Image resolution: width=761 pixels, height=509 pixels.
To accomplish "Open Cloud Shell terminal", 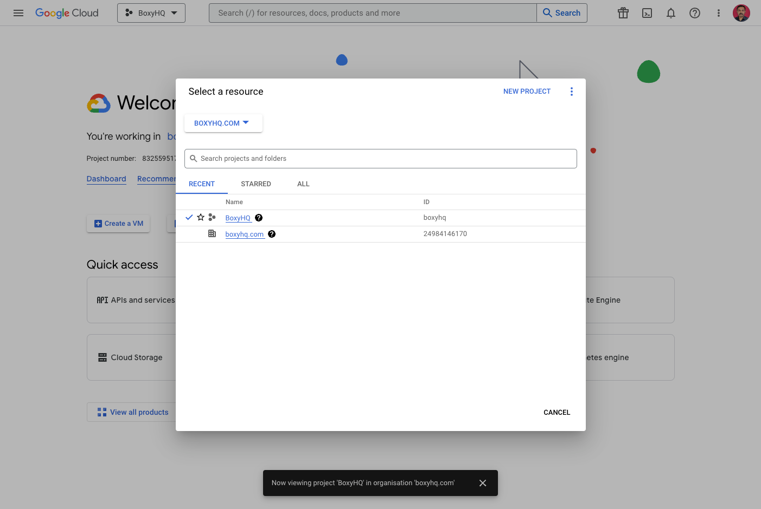I will (x=647, y=13).
